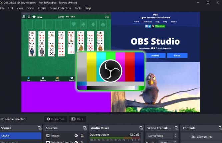This screenshot has width=222, height=143.
Task: Click the macOS download button
Action: [155, 56]
